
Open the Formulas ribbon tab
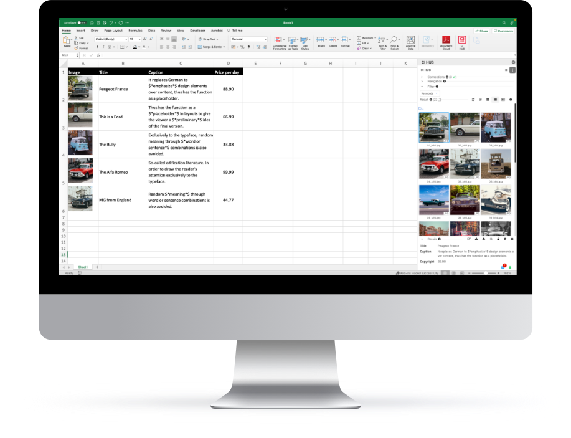(136, 31)
